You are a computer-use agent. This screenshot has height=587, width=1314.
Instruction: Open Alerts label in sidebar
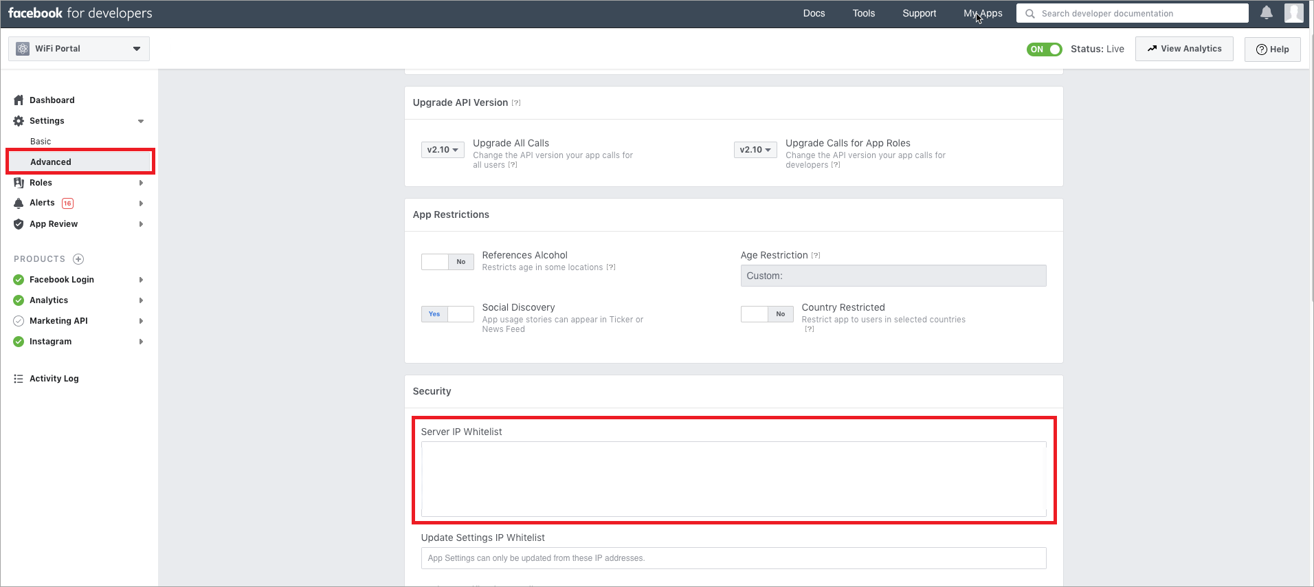[42, 203]
